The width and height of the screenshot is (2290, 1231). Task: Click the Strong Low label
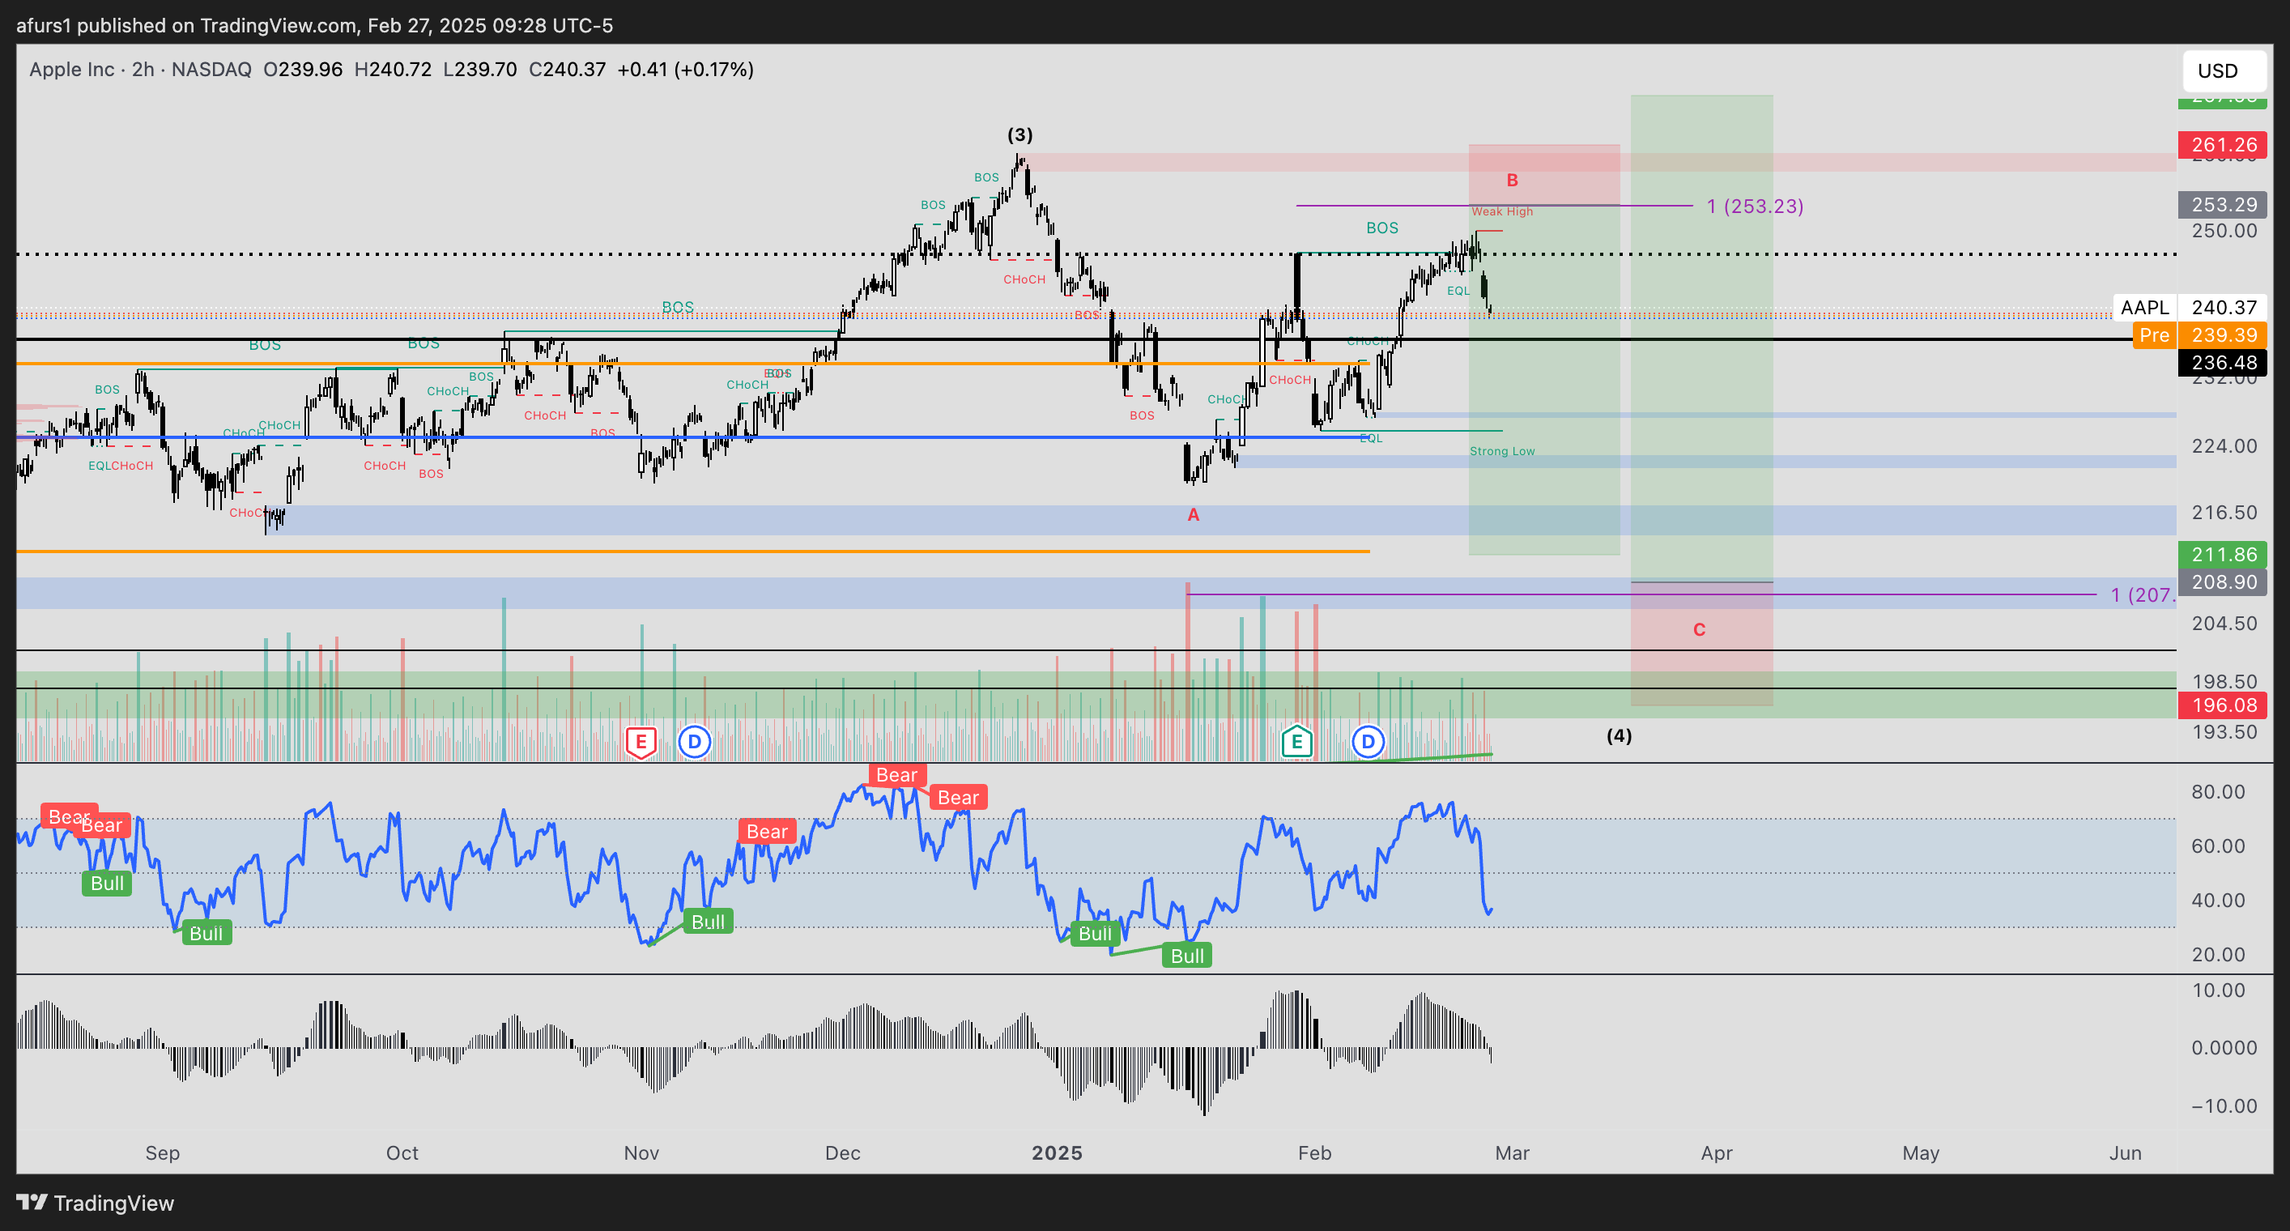(x=1502, y=452)
